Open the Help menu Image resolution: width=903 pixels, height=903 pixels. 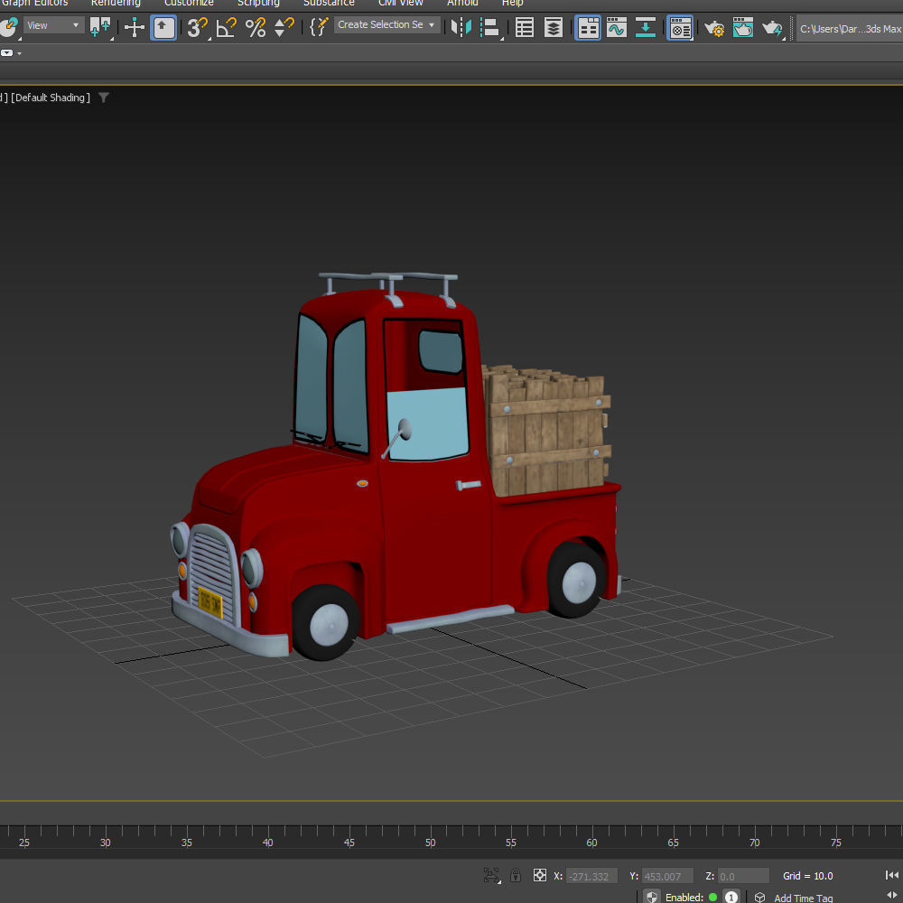click(x=513, y=3)
